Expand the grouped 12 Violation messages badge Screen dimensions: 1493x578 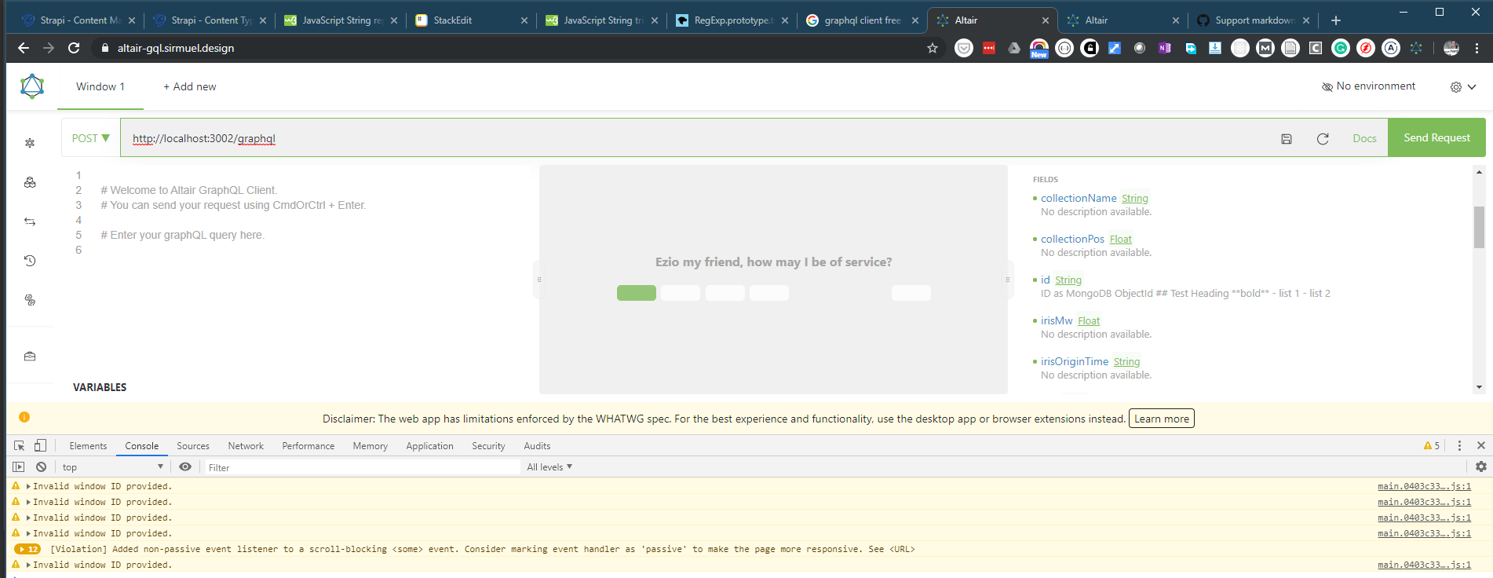[28, 549]
